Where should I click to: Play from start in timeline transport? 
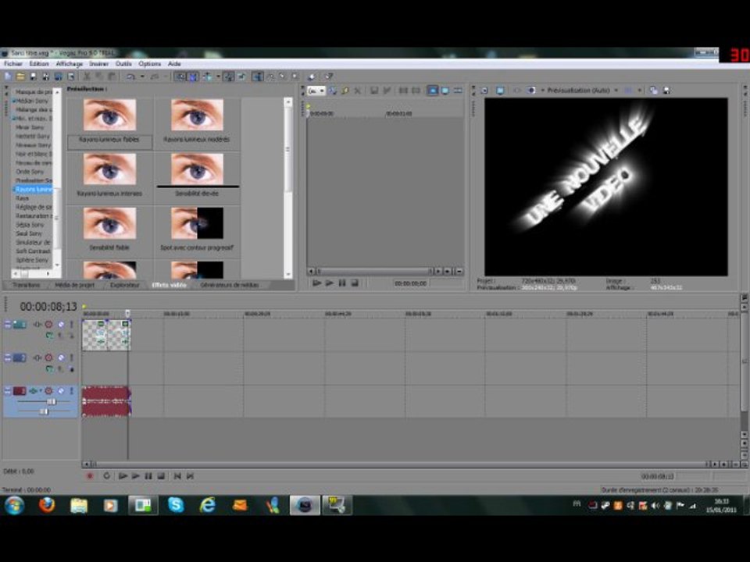[123, 476]
